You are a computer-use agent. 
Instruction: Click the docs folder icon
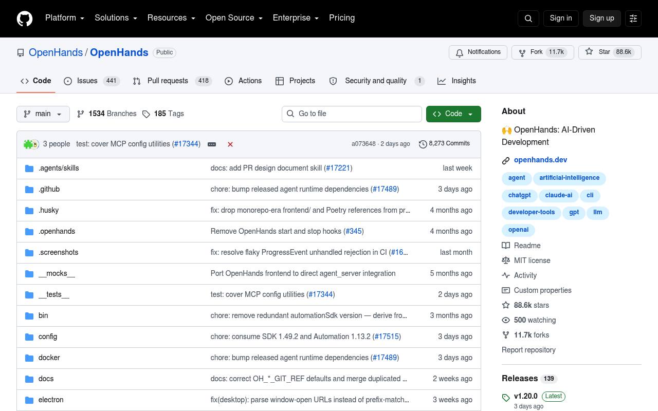tap(29, 379)
